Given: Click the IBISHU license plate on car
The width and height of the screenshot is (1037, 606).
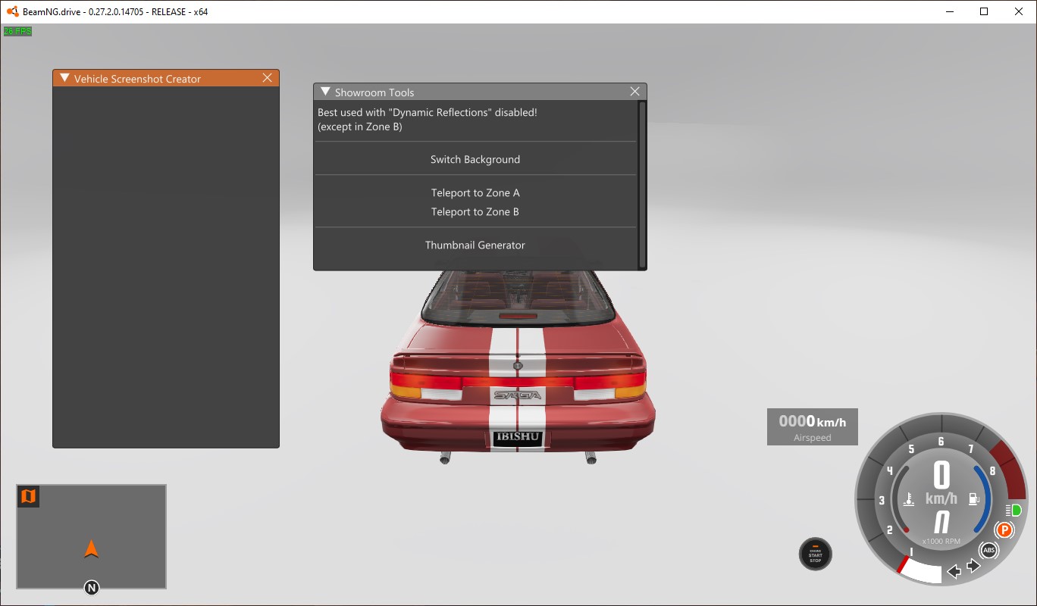Looking at the screenshot, I should point(517,437).
